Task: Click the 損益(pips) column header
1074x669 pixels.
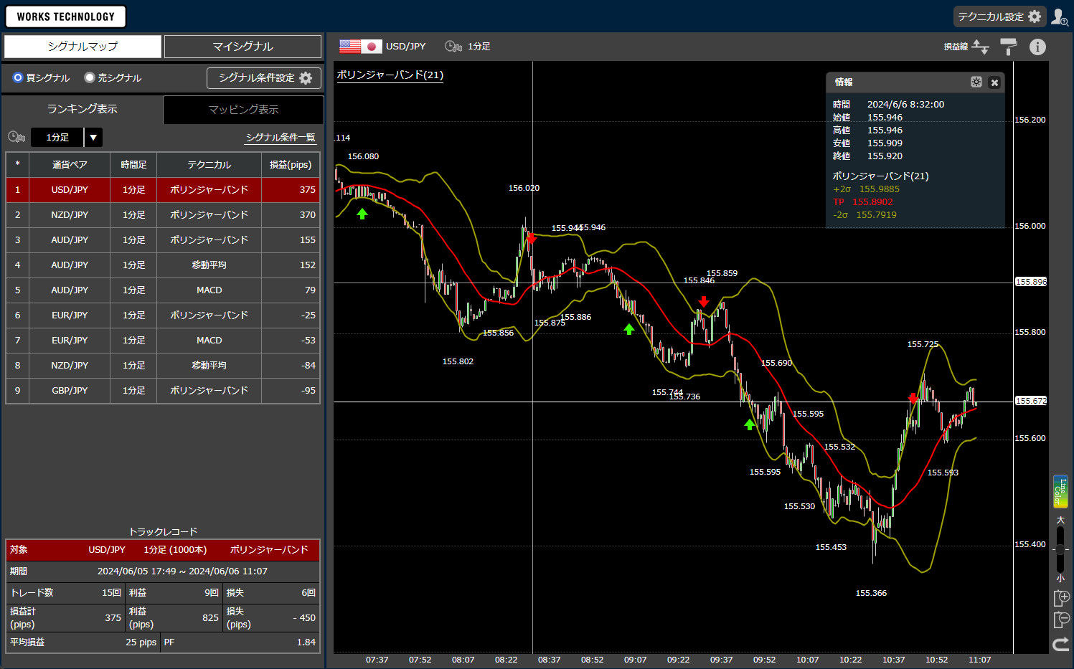Action: [x=291, y=165]
